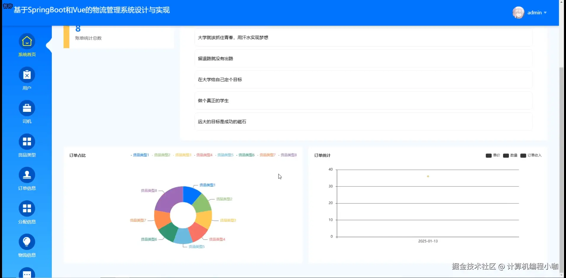Toggle 订单收入 series in the legend
Viewport: 566px width, 278px height.
531,156
